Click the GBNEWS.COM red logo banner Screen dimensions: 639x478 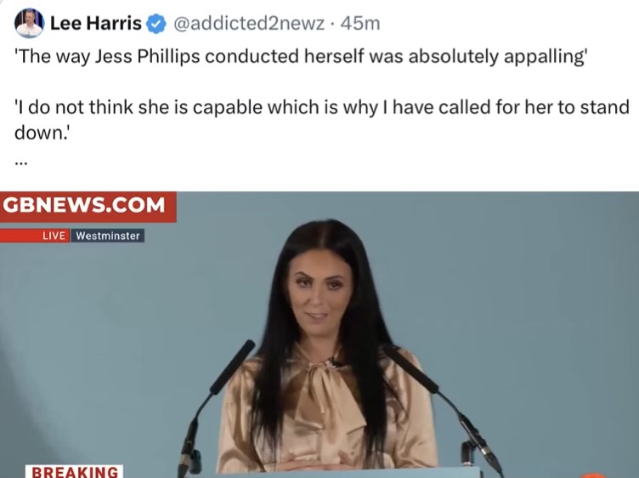(x=88, y=207)
